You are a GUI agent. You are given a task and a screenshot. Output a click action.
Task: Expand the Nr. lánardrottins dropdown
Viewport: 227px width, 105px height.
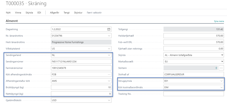109,35
